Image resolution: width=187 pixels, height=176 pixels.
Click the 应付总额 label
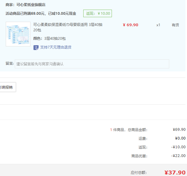click(x=138, y=173)
